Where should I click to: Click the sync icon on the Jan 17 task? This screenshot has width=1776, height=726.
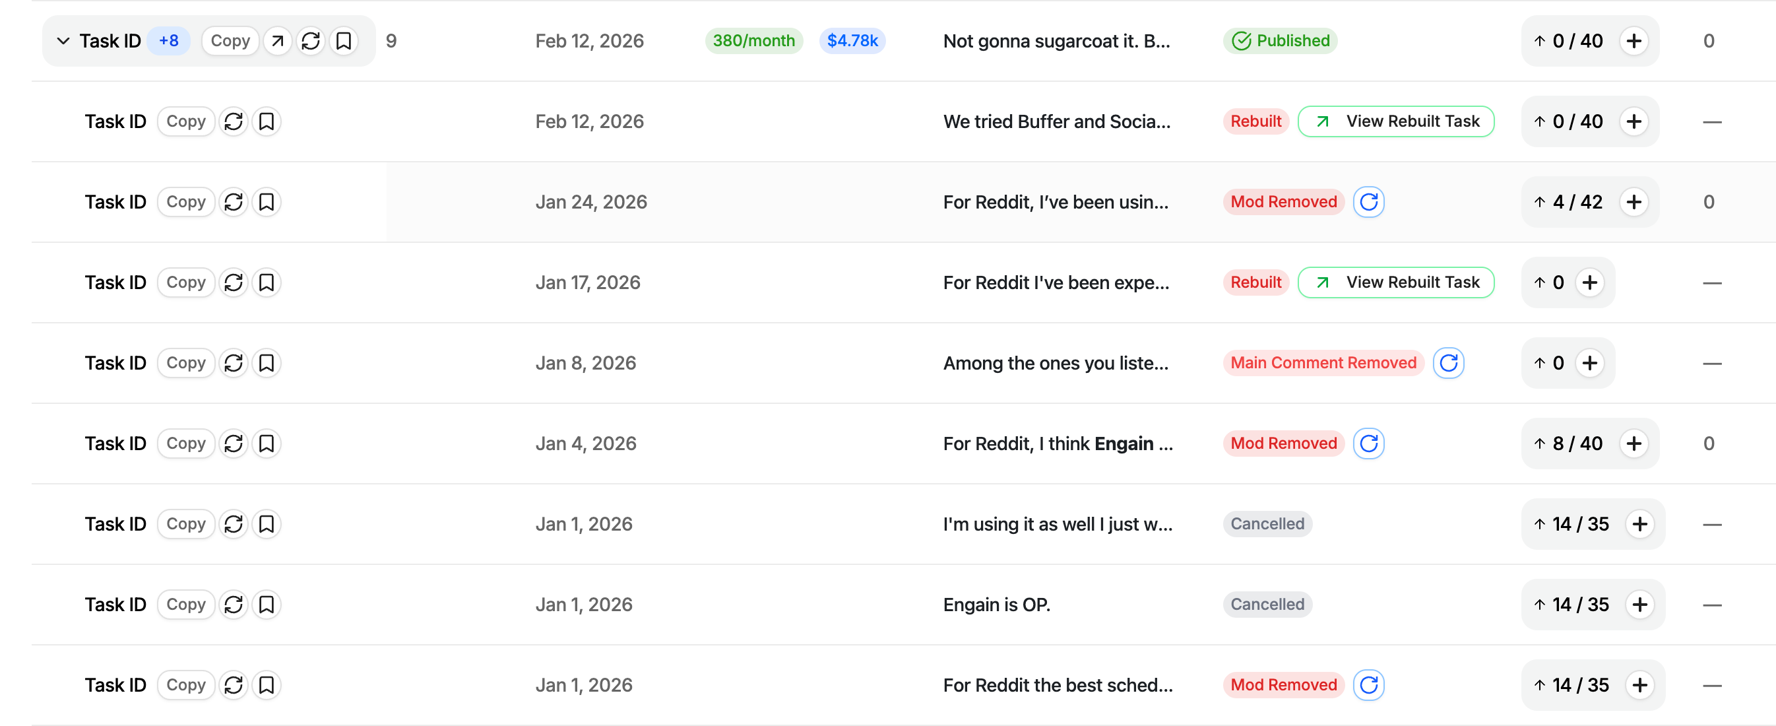(x=234, y=282)
